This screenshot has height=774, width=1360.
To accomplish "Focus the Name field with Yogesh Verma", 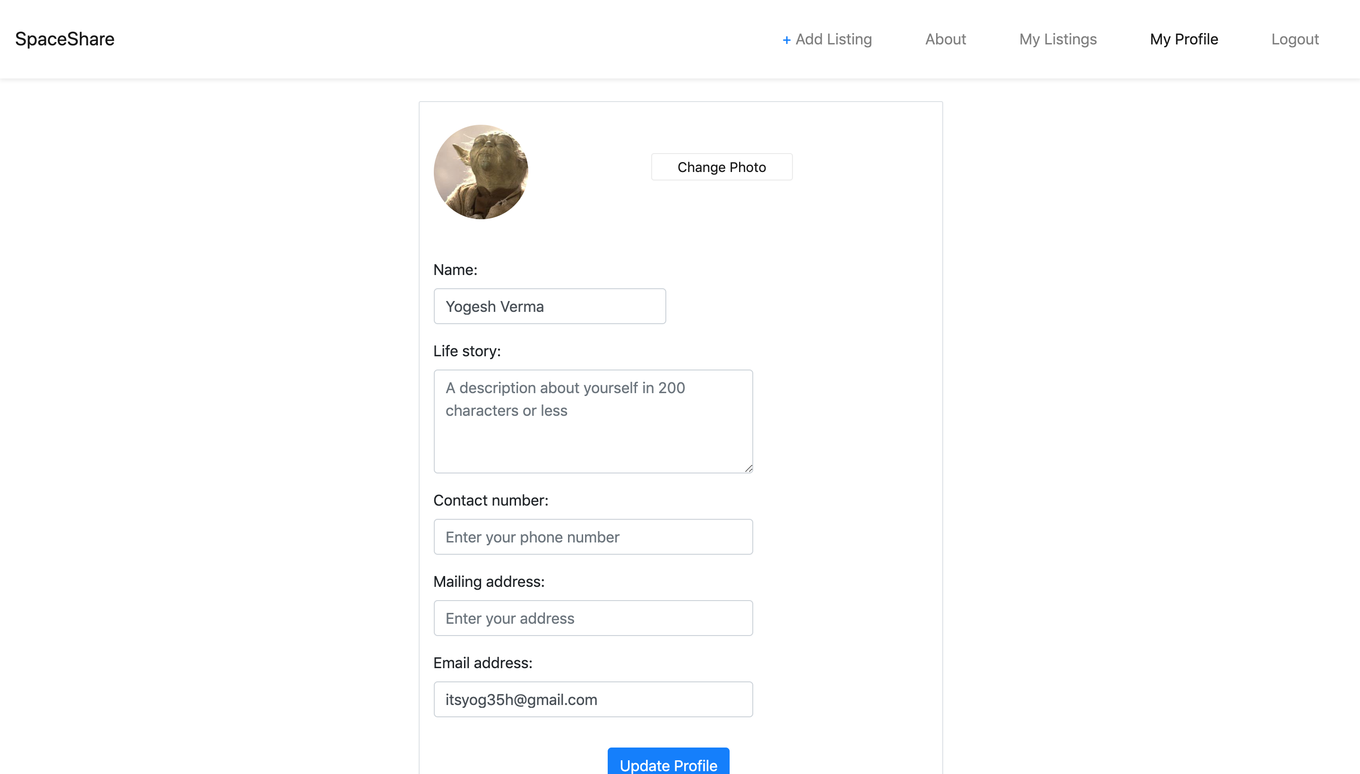I will (550, 306).
